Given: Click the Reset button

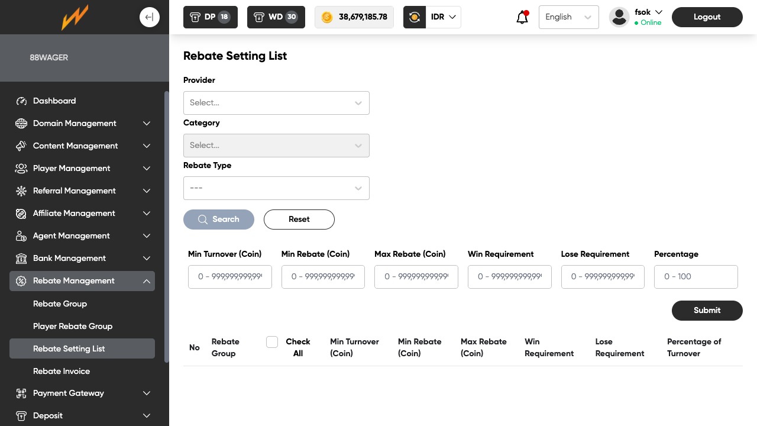Looking at the screenshot, I should (x=299, y=220).
